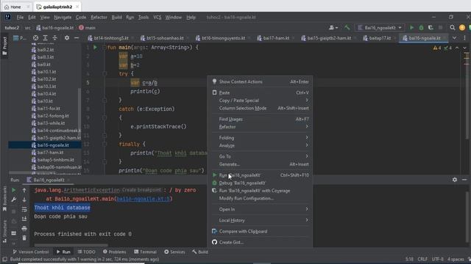The height and width of the screenshot is (264, 471).
Task: Open Run panel settings gear
Action: 455,180
